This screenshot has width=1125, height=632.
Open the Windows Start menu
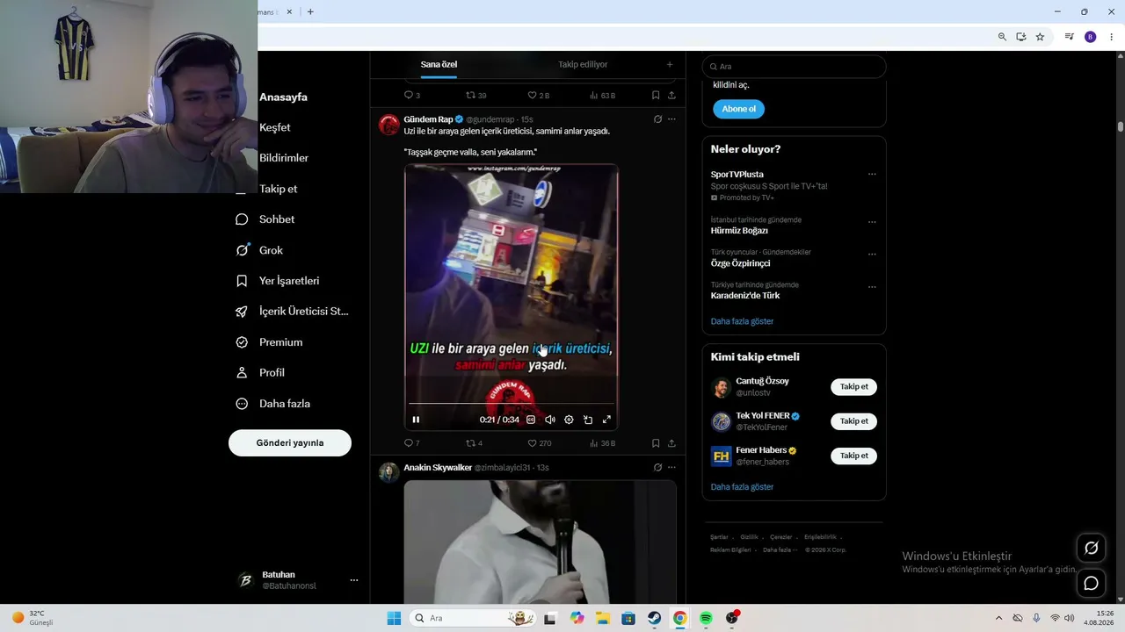[394, 618]
